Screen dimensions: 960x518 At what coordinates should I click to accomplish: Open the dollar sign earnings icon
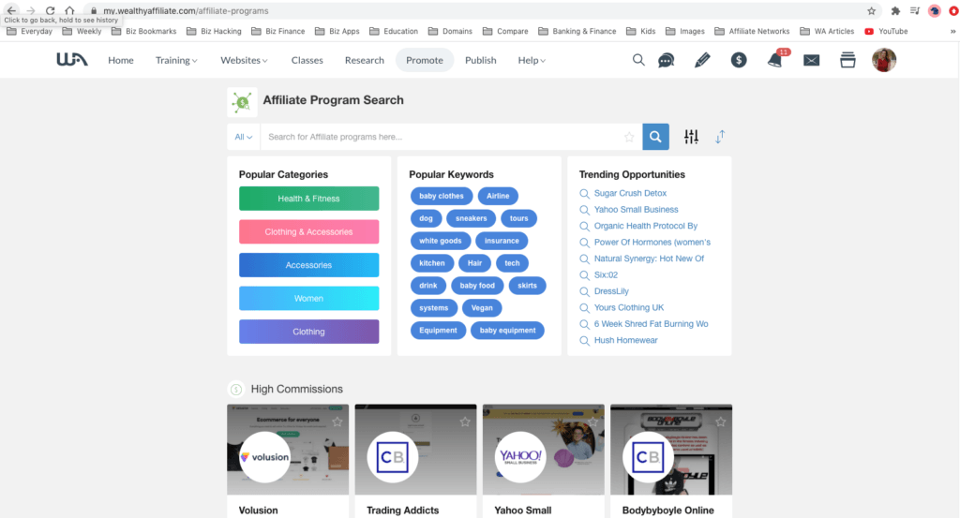[x=739, y=60]
